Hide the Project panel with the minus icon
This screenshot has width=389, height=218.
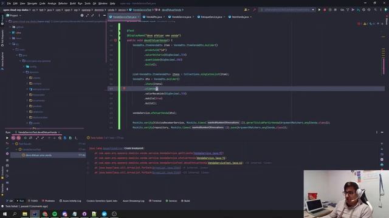(x=105, y=15)
